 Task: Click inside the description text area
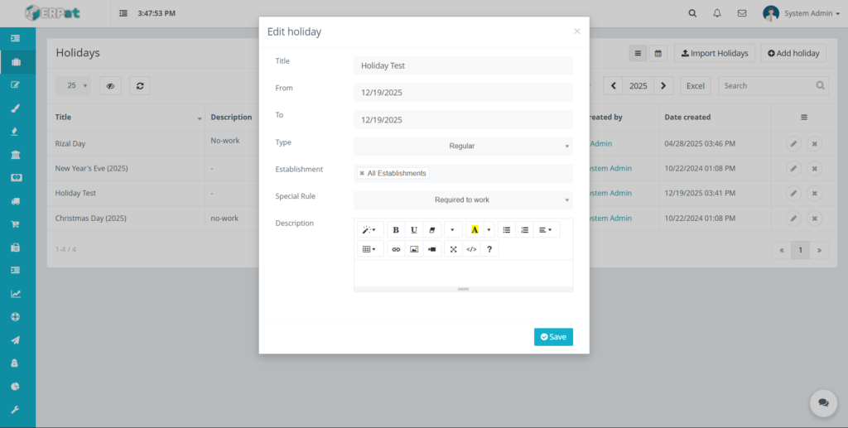pyautogui.click(x=464, y=273)
